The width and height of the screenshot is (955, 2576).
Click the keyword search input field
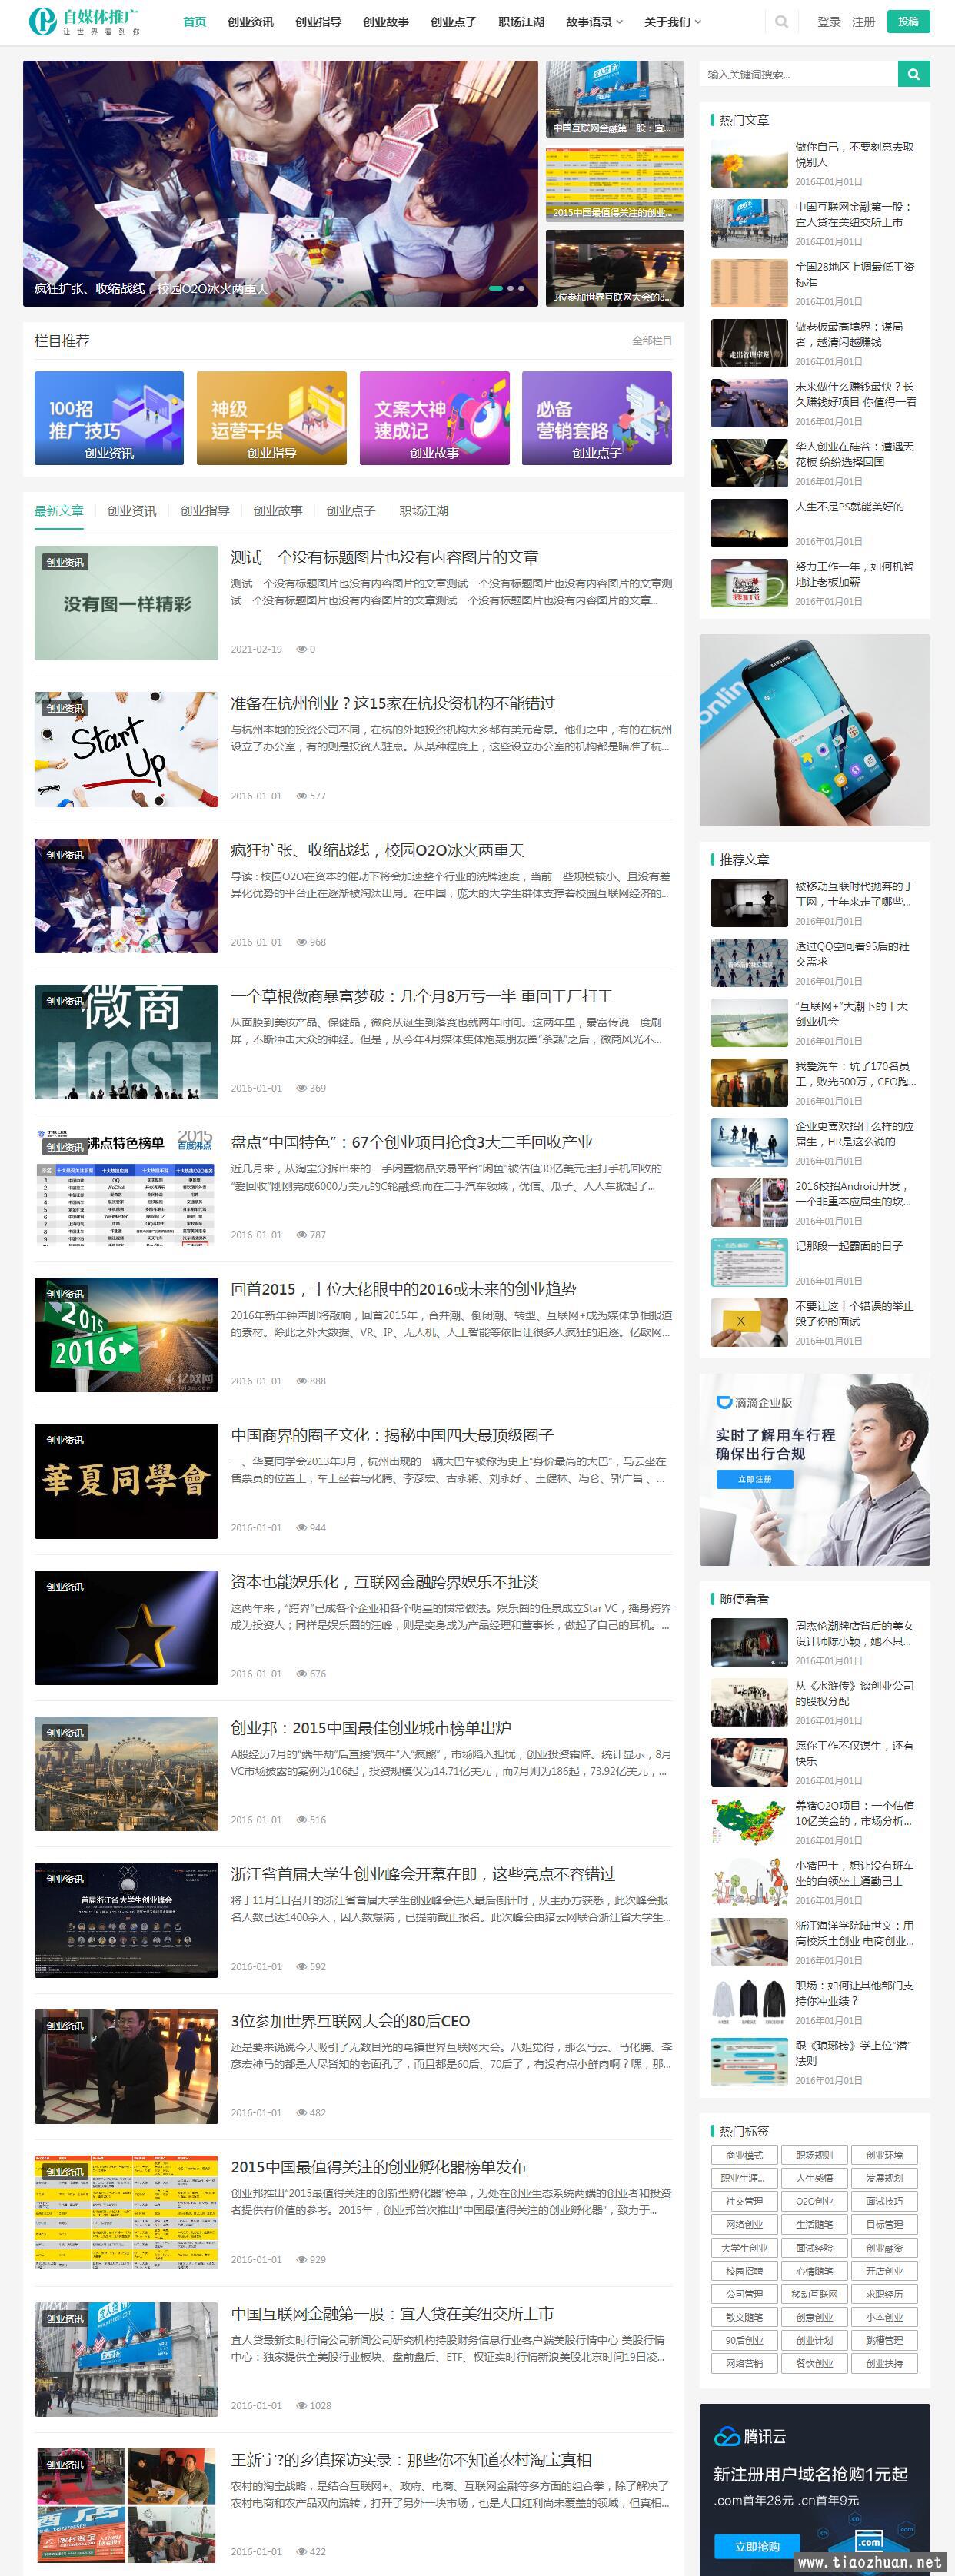point(799,74)
